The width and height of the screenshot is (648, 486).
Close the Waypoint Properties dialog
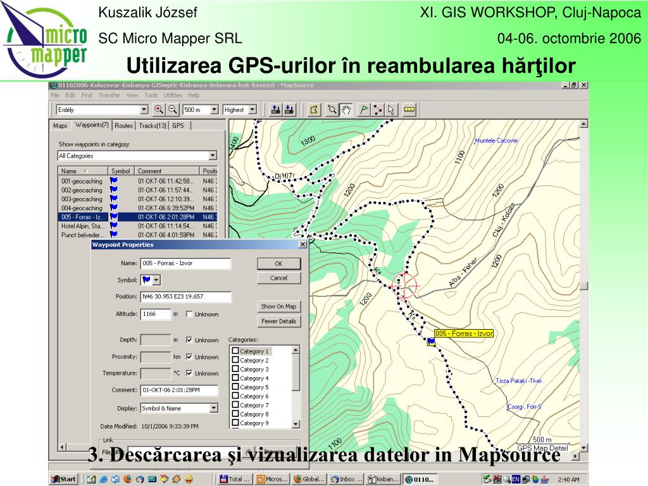[x=302, y=245]
